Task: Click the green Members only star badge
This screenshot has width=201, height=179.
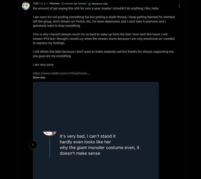Action: [89, 4]
